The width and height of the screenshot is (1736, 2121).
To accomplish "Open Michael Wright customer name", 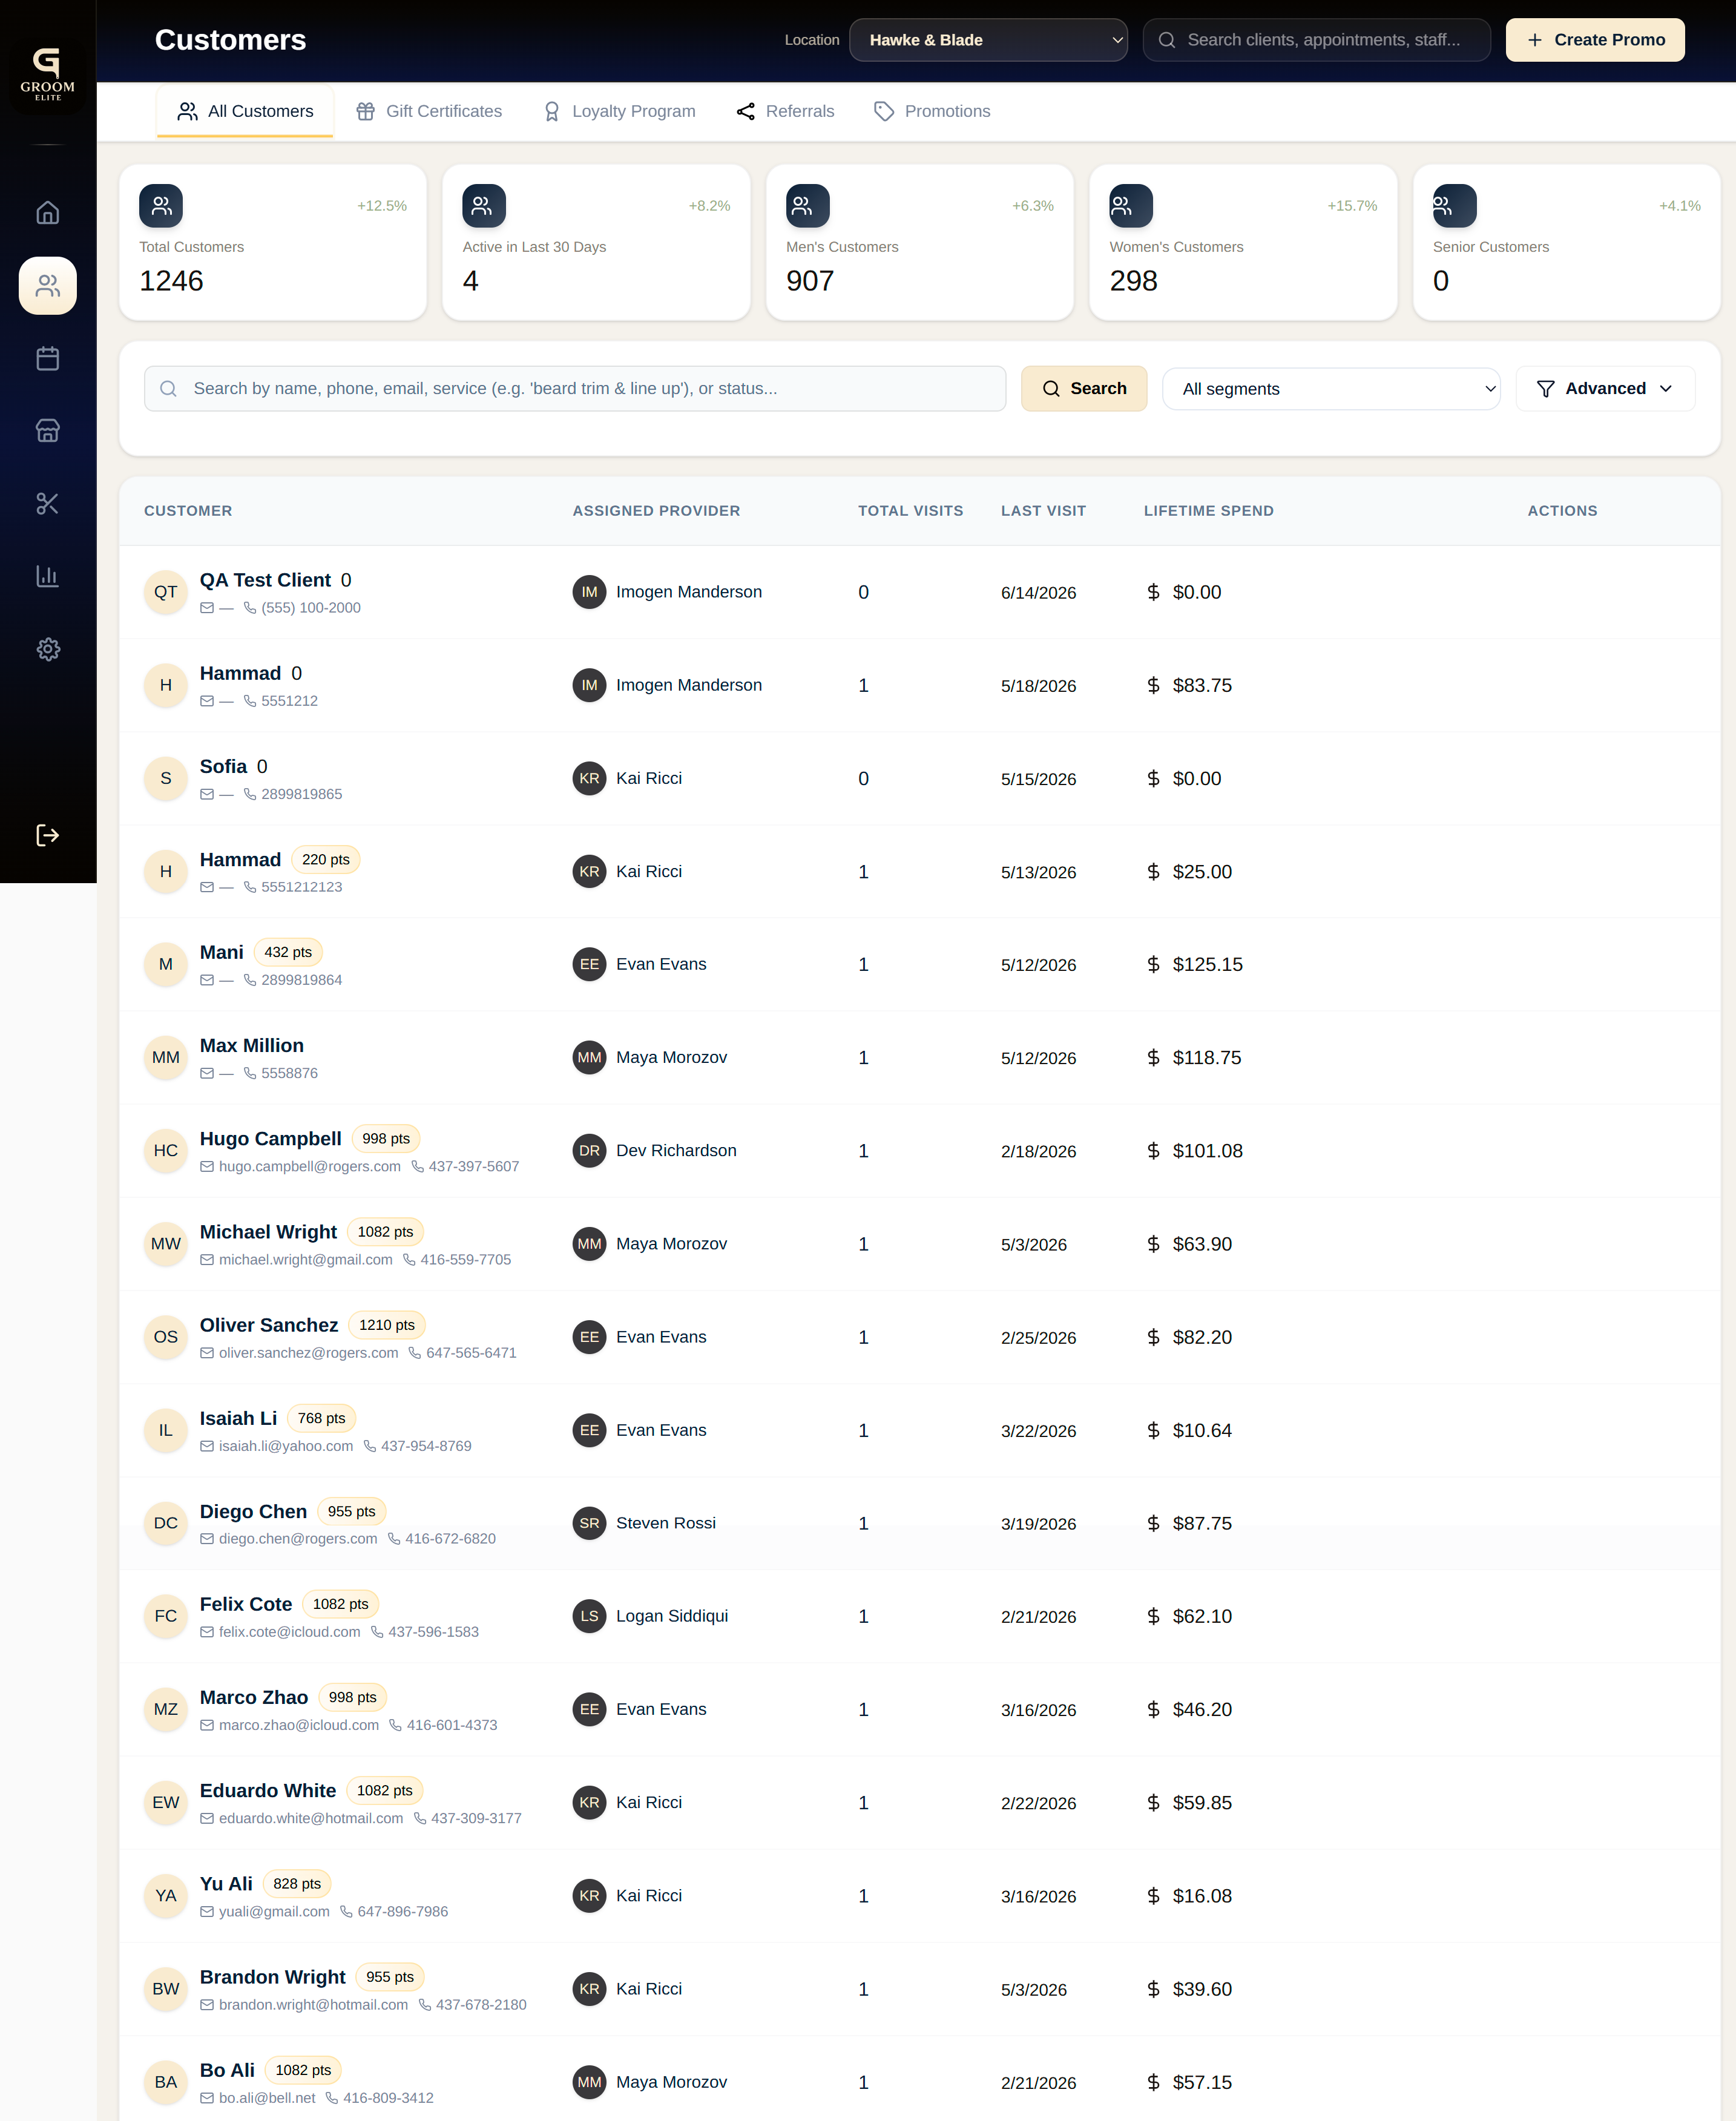I will 268,1232.
